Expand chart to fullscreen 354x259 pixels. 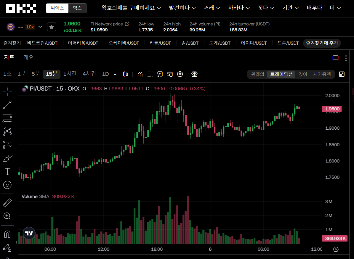(x=342, y=74)
